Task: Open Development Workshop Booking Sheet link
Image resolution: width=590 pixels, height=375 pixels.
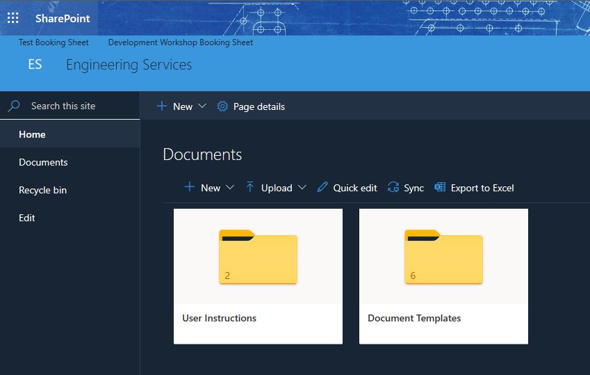Action: 180,42
